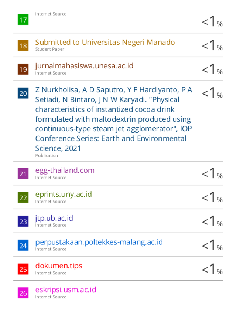Follow the dokumen.tips source link
The width and height of the screenshot is (240, 311).
coord(59,266)
